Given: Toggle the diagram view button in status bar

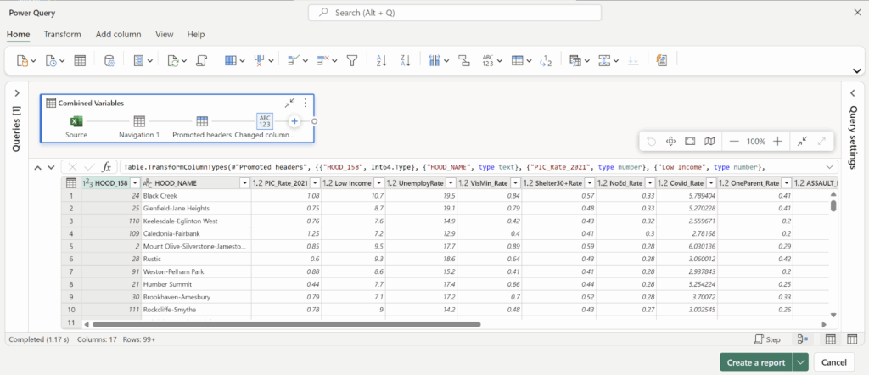Looking at the screenshot, I should click(x=802, y=339).
